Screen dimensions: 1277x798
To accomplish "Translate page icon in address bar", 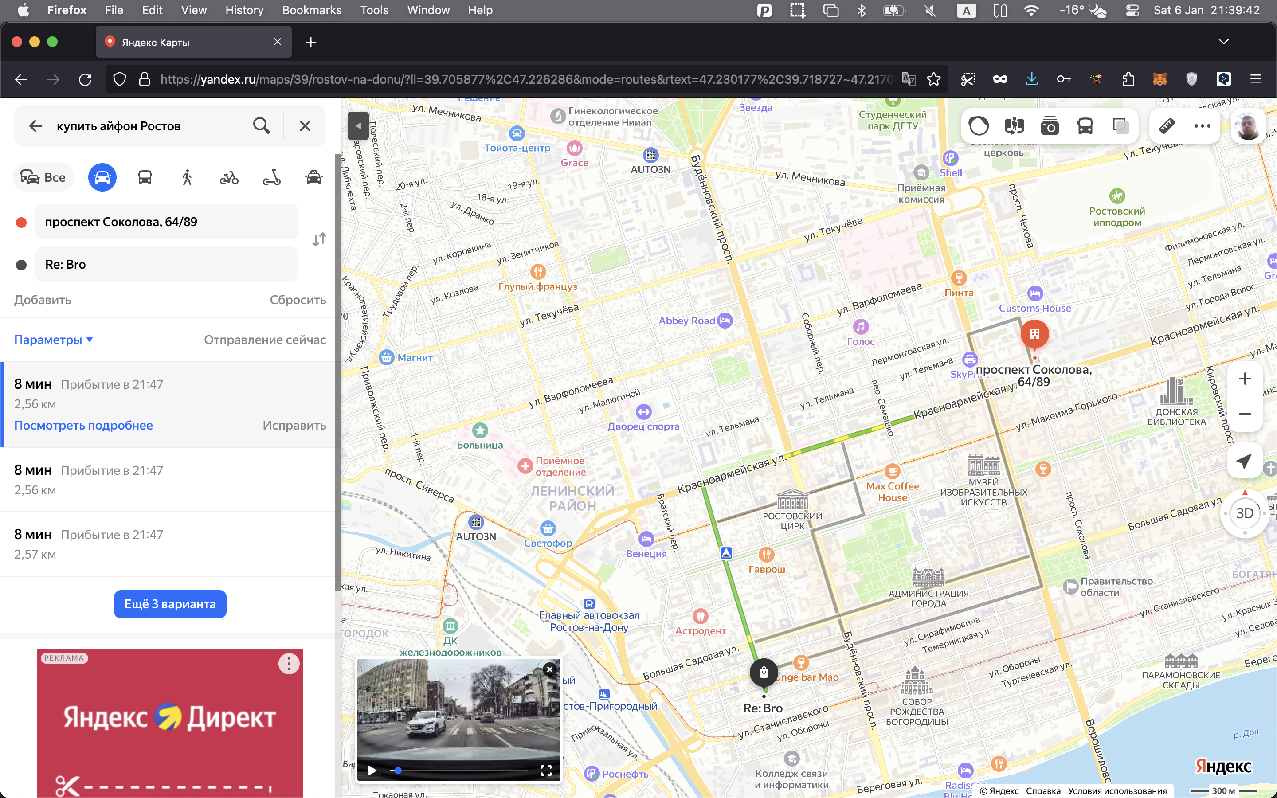I will coord(909,79).
